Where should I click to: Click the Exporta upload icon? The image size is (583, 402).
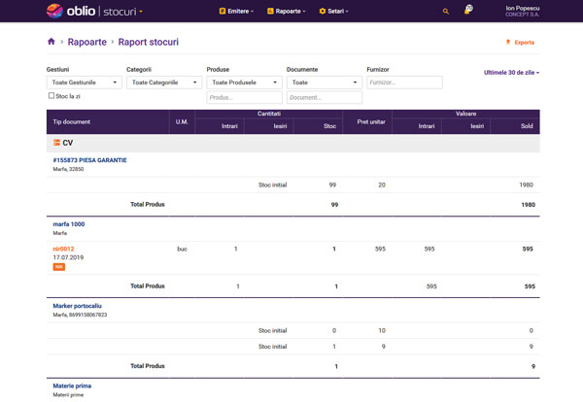[x=508, y=42]
